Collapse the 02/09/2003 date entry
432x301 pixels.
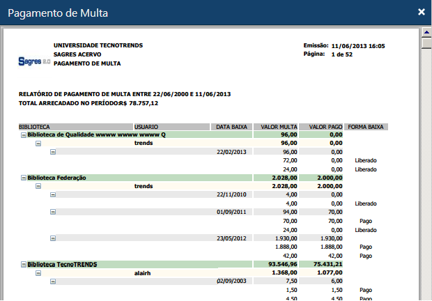coord(53,281)
